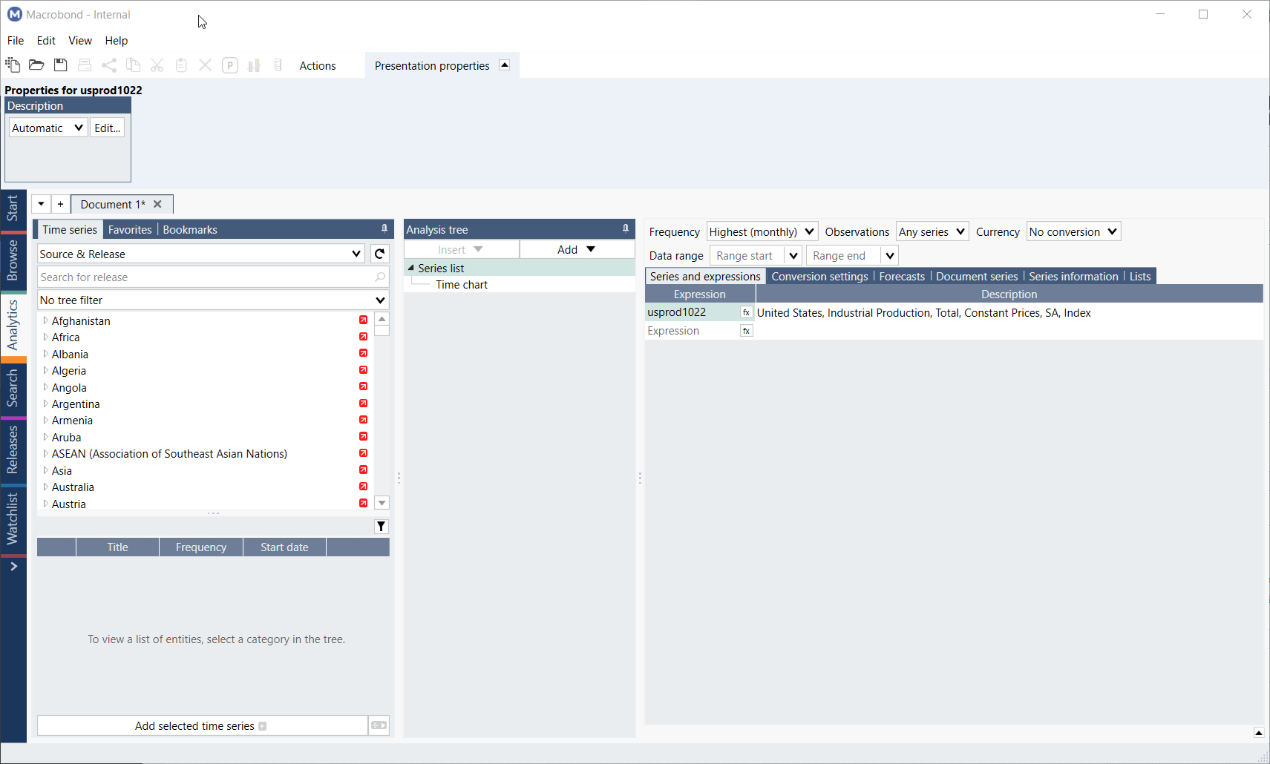
Task: Switch to the Conversion settings tab
Action: [x=819, y=276]
